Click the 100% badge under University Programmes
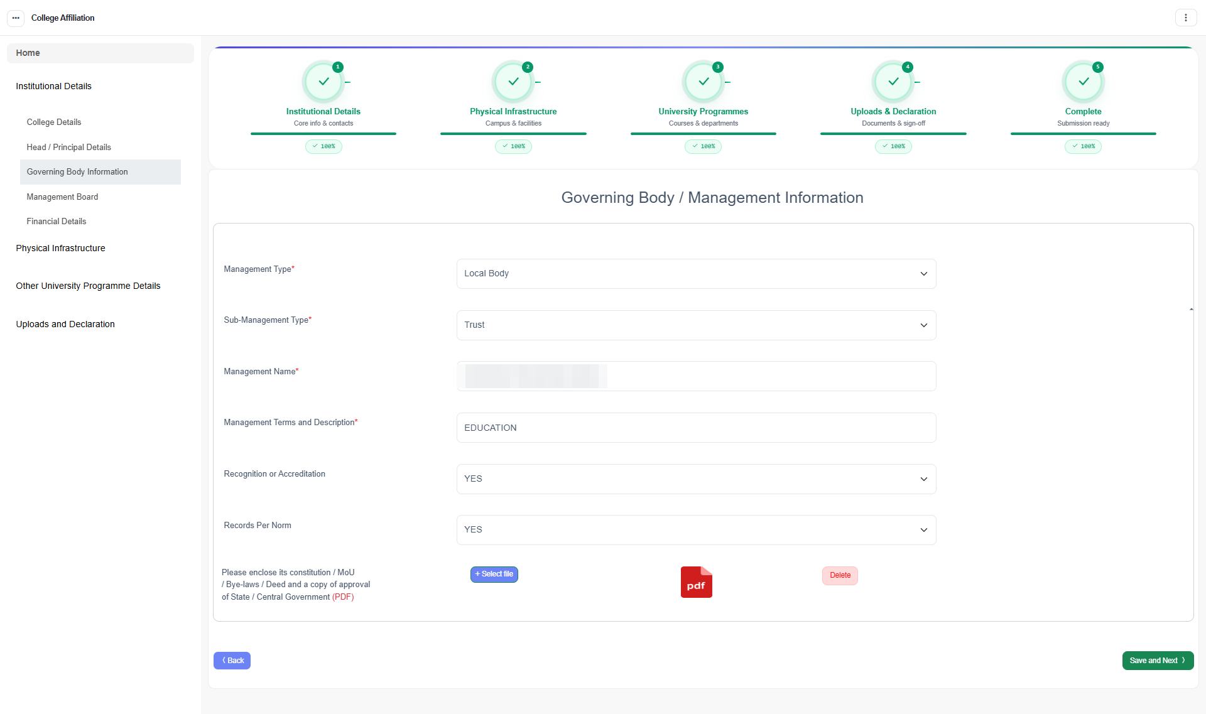The height and width of the screenshot is (714, 1206). [703, 146]
